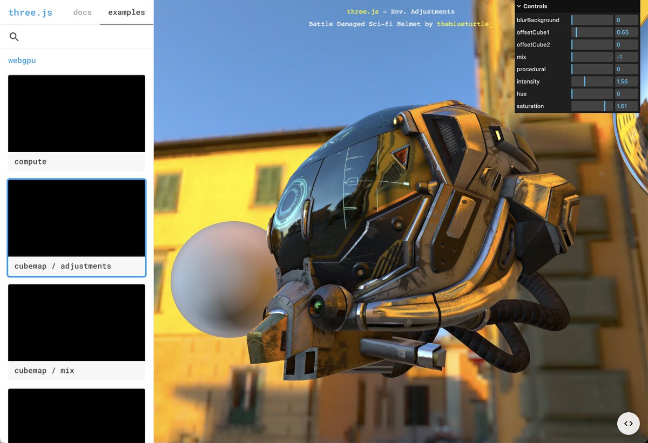648x443 pixels.
Task: Adjust the blurBackground slider
Action: [x=592, y=20]
